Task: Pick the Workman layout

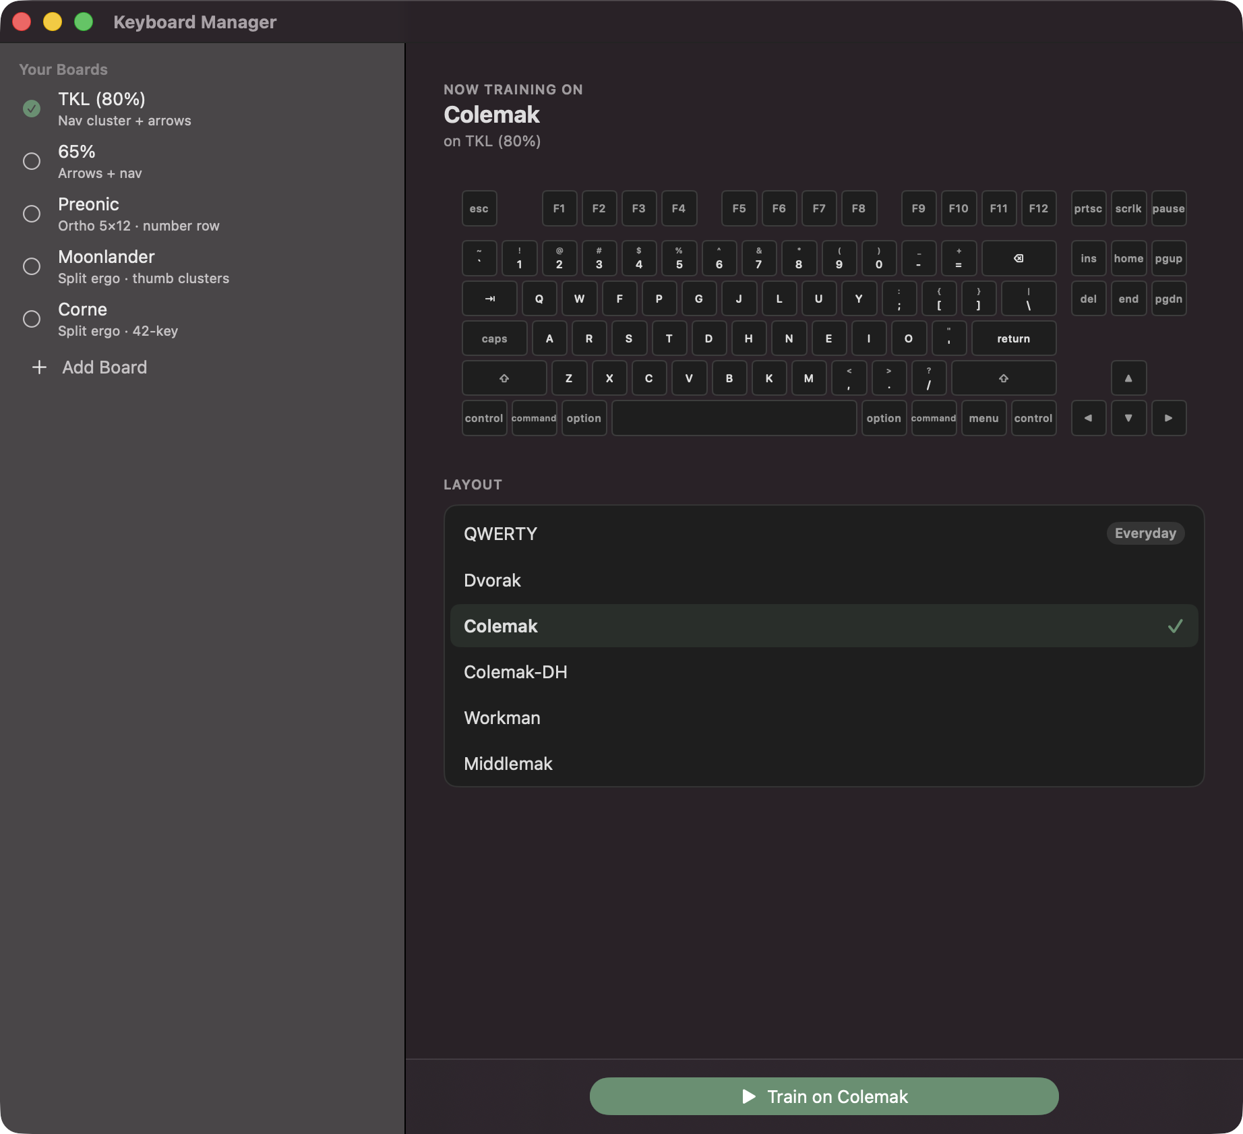Action: (x=824, y=717)
